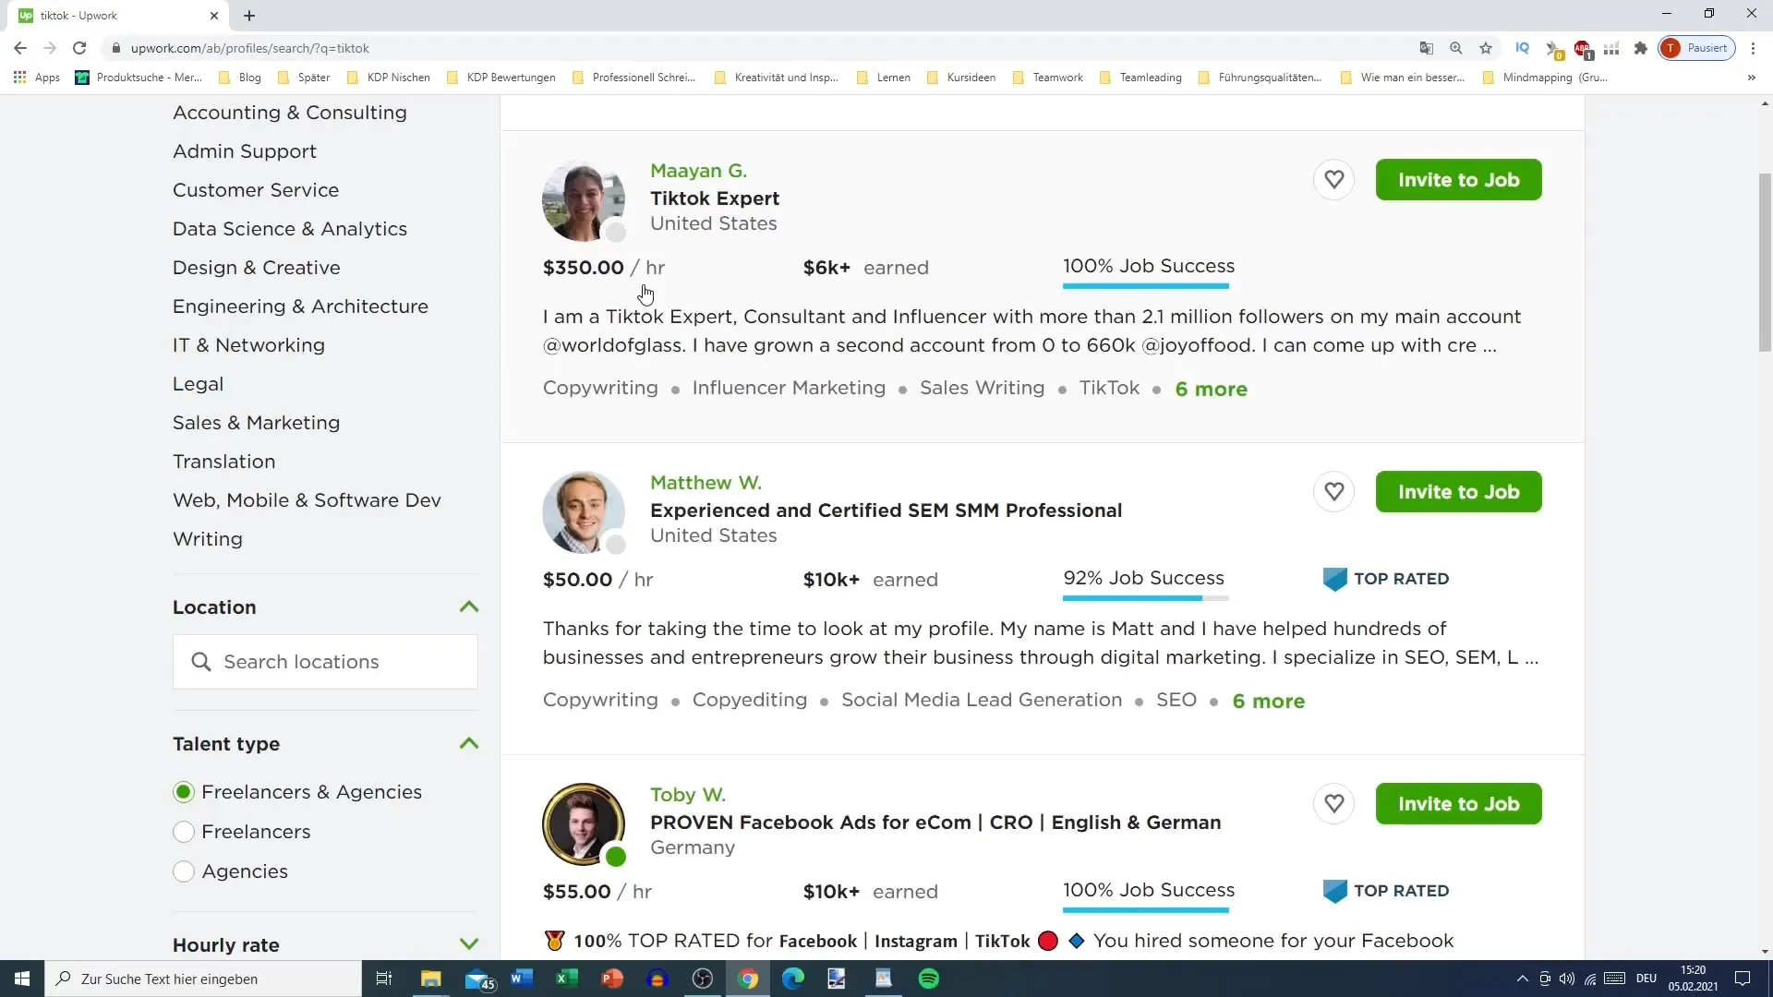Open the Windows notification center
The width and height of the screenshot is (1773, 997).
pyautogui.click(x=1743, y=979)
